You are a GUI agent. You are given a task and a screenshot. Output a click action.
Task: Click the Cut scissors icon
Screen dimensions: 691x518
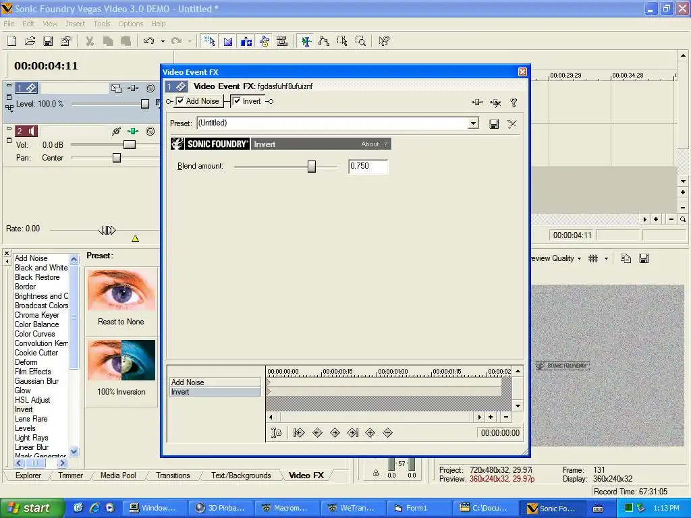(90, 41)
